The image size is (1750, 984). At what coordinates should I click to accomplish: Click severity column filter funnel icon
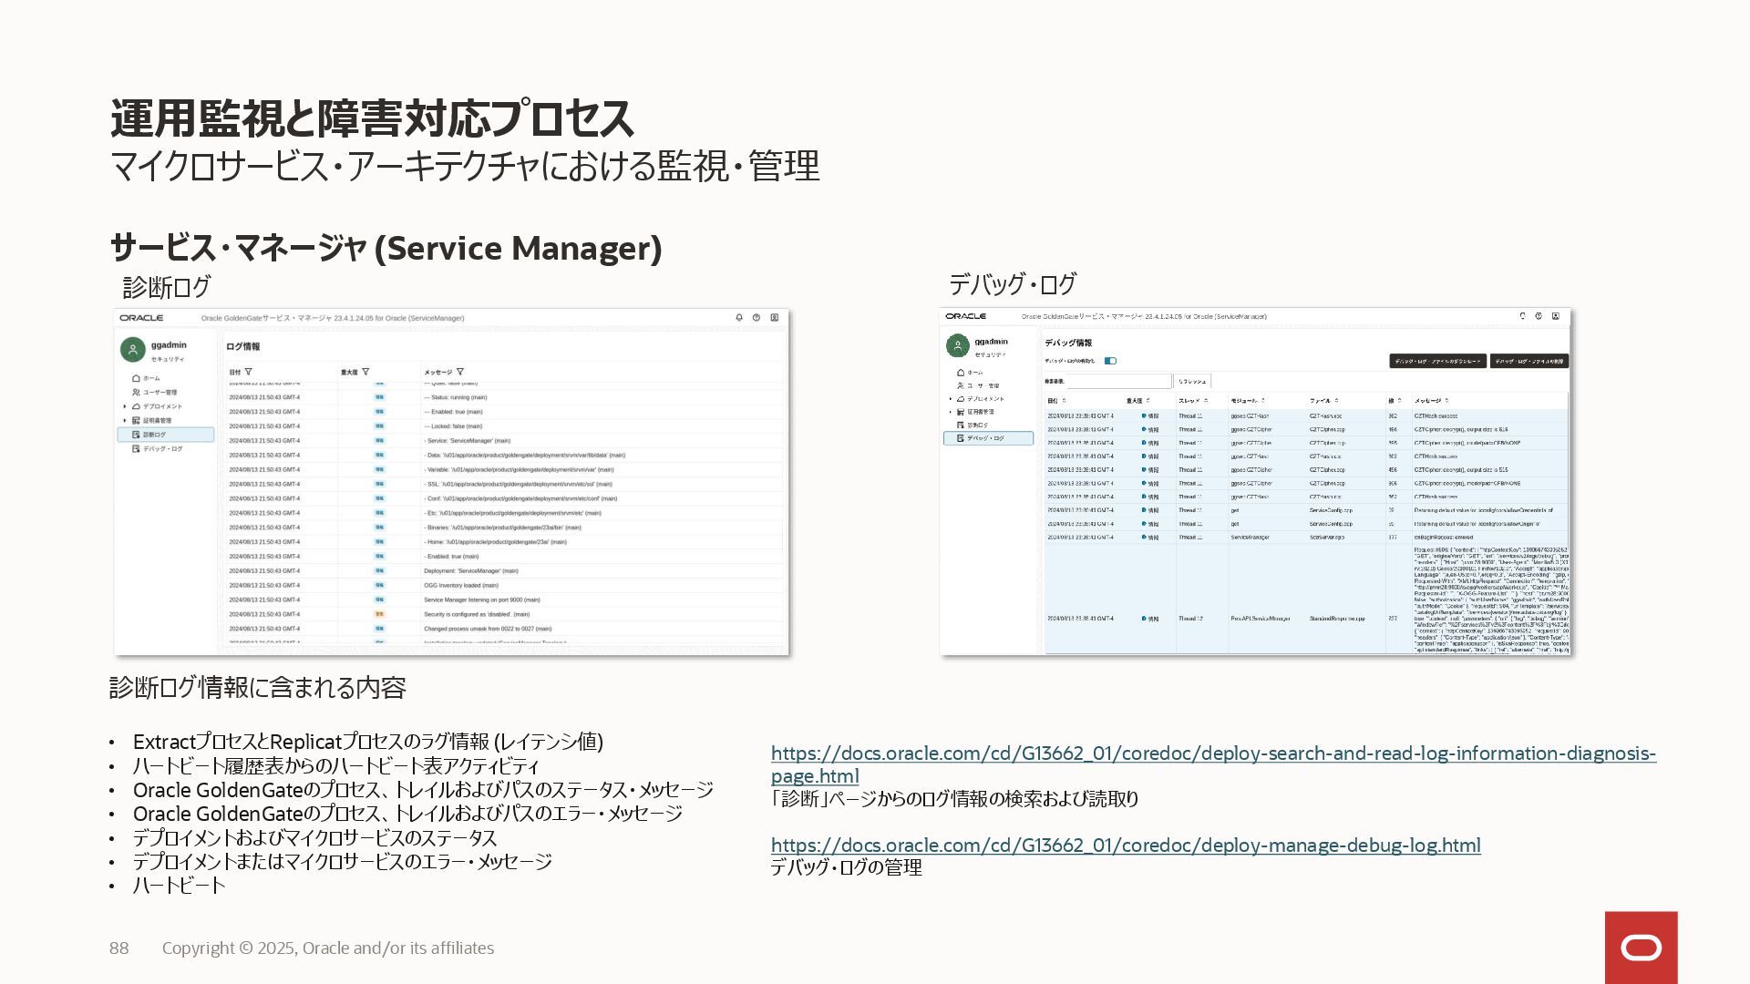pos(365,372)
